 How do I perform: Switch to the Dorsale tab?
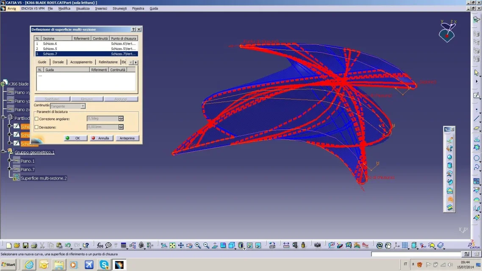click(x=58, y=62)
